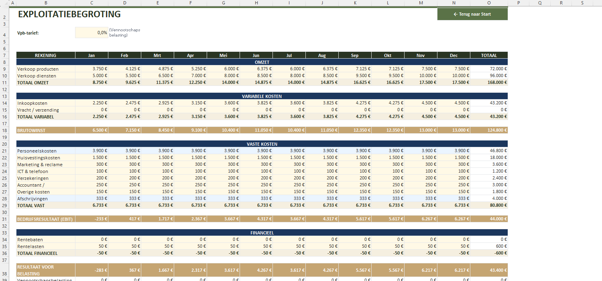Select the BRUTOWINST row label

pyautogui.click(x=46, y=130)
